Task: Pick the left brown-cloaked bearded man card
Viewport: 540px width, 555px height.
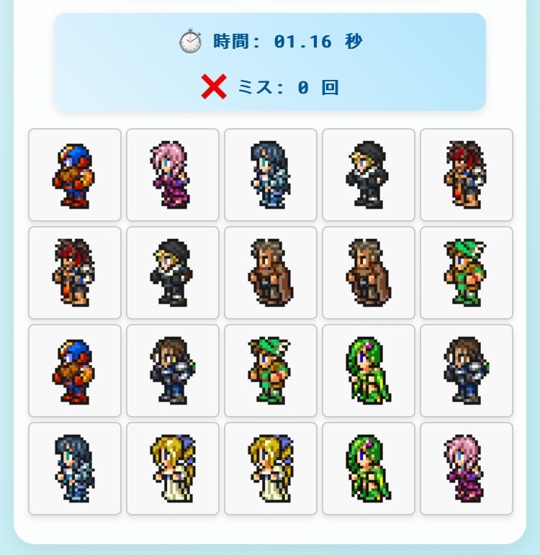Action: [271, 273]
